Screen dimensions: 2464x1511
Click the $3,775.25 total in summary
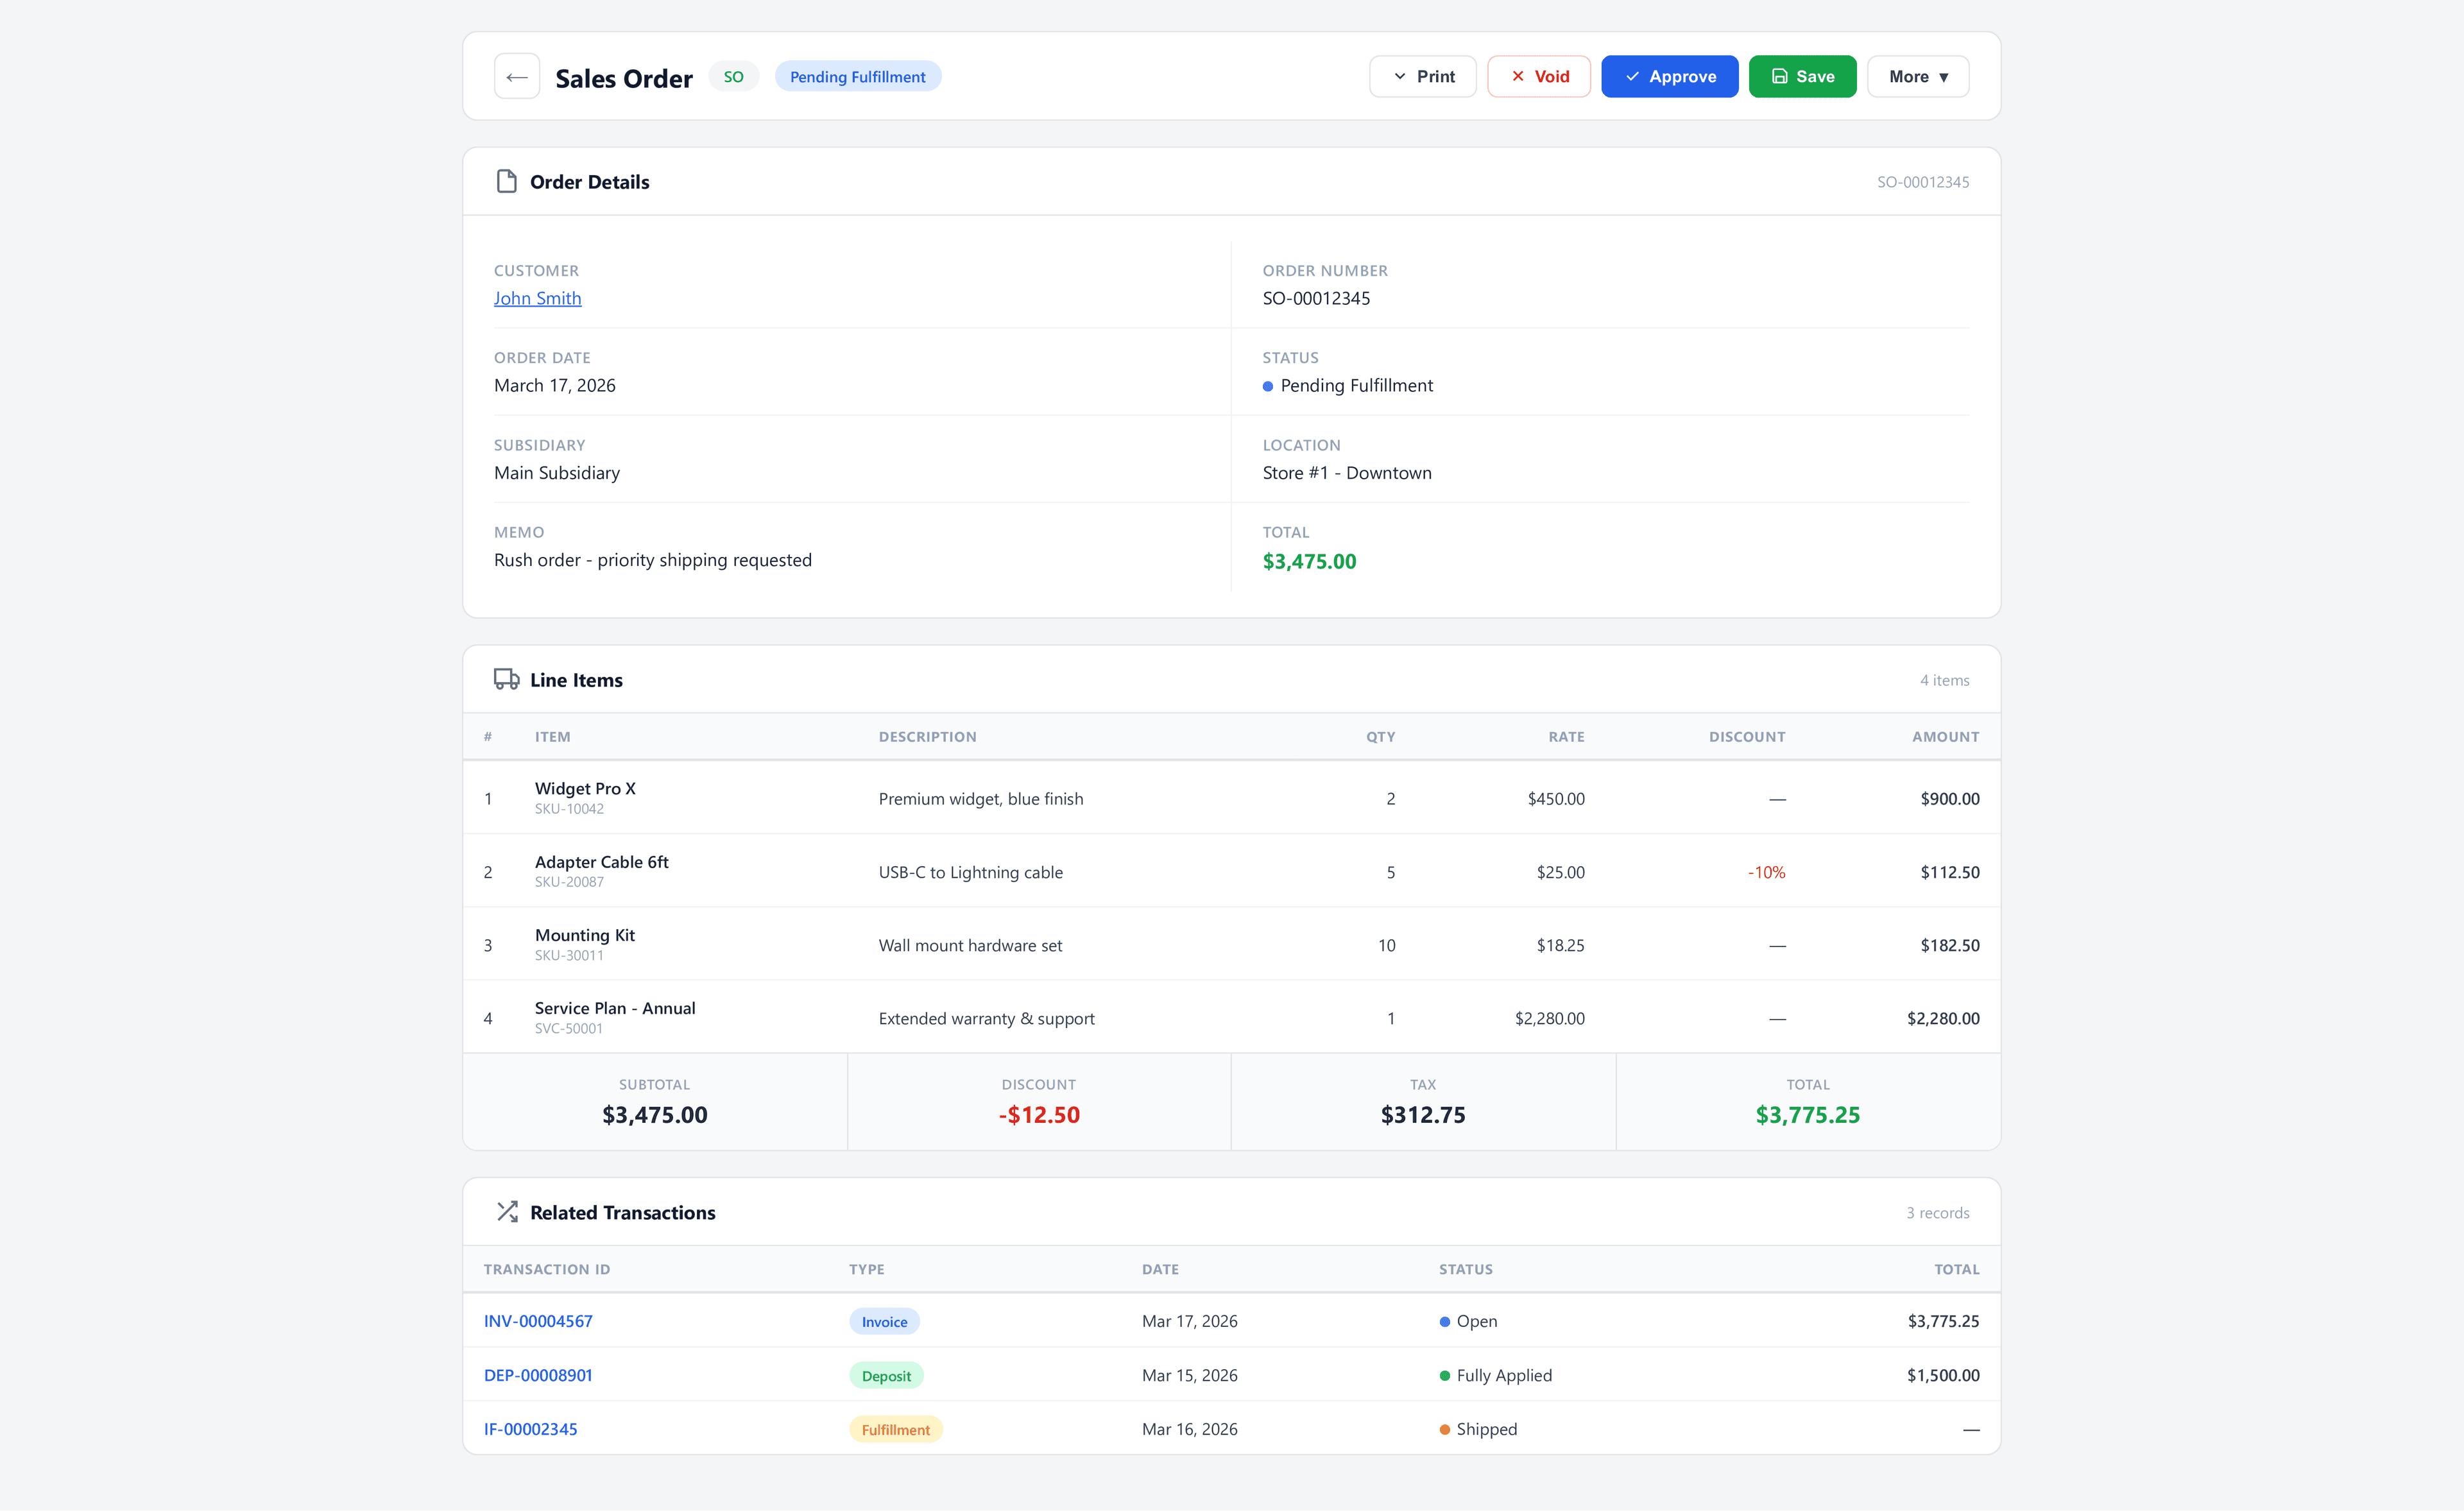[1807, 1115]
